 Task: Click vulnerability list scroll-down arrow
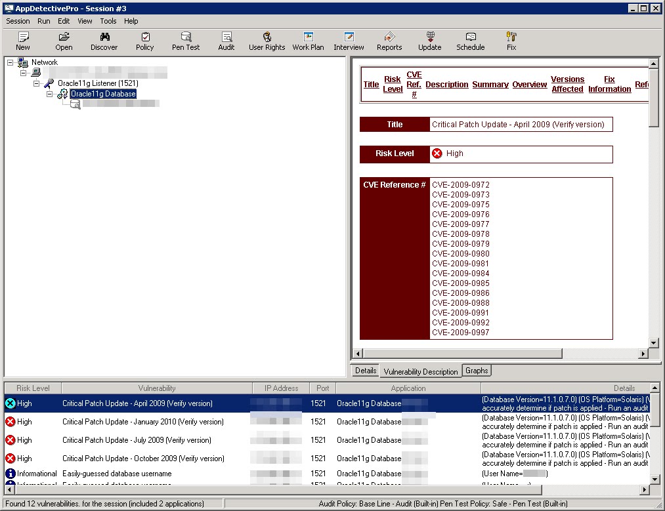(x=654, y=480)
